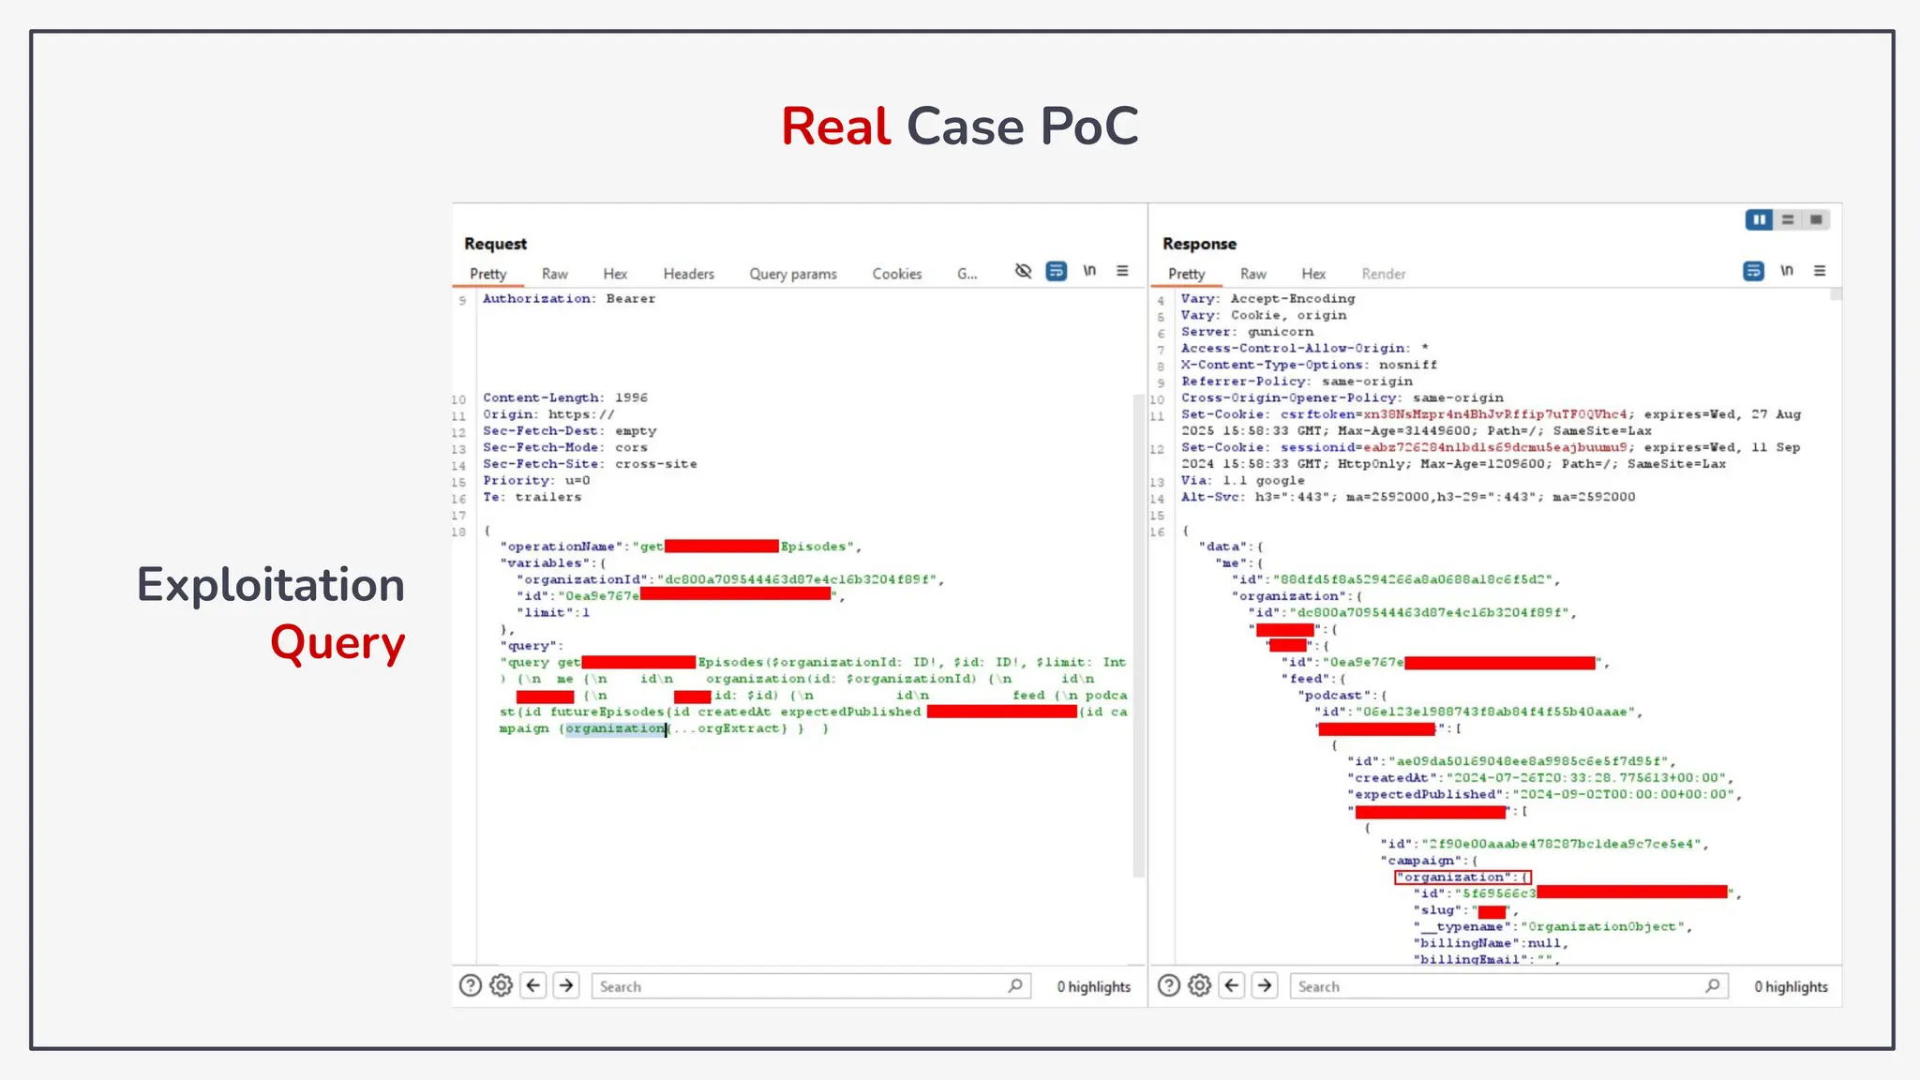Go to next search match in Response

point(1265,985)
